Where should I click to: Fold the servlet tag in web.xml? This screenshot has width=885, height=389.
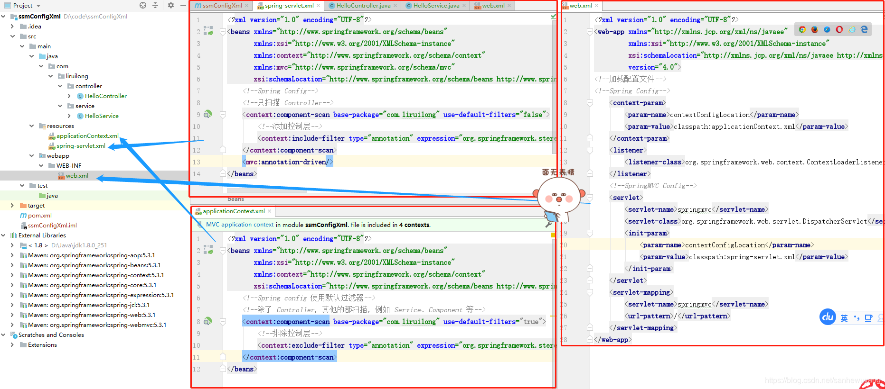pyautogui.click(x=590, y=198)
